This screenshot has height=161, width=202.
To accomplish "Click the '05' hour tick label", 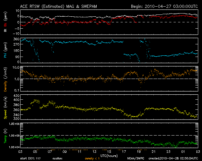I will (x=35, y=152).
